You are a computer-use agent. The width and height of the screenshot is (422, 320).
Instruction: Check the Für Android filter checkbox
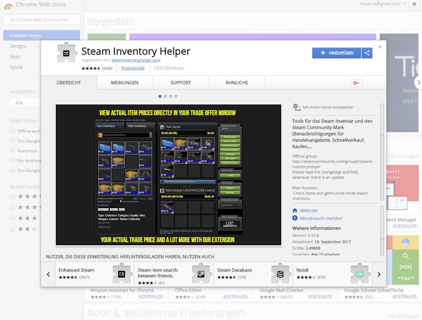click(13, 160)
